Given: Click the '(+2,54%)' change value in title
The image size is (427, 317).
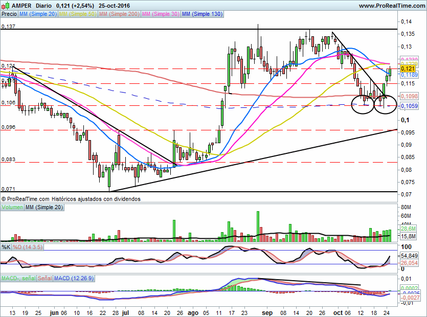Looking at the screenshot, I should [82, 6].
